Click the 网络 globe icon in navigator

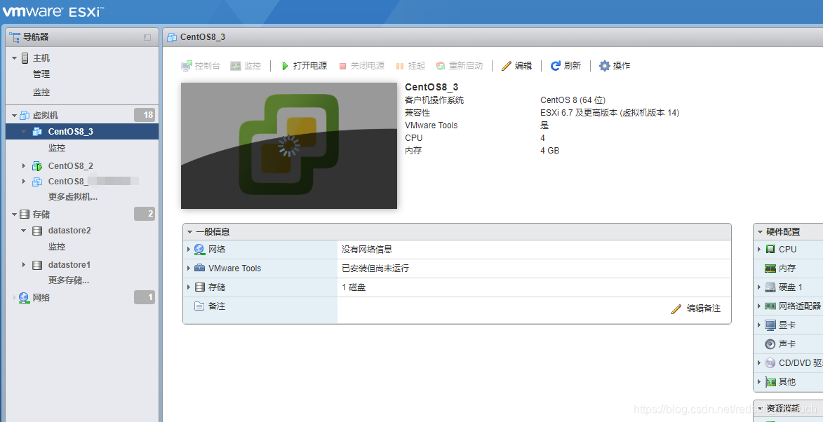click(24, 298)
